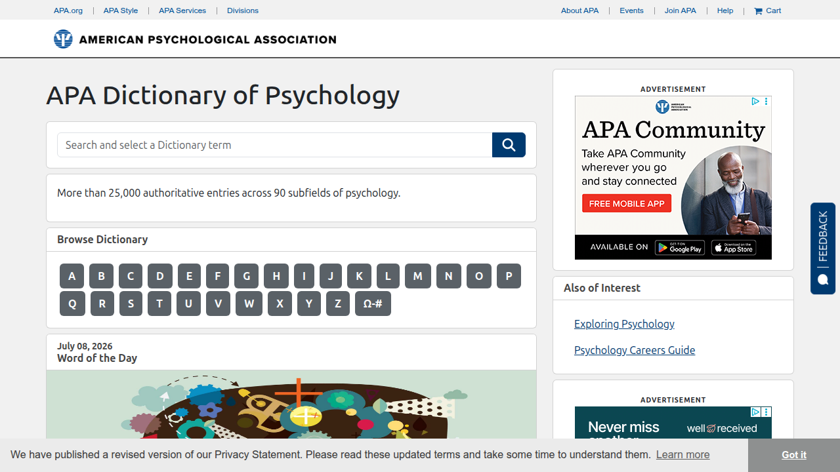The width and height of the screenshot is (840, 472).
Task: Browse dictionary letter B
Action: click(x=101, y=276)
